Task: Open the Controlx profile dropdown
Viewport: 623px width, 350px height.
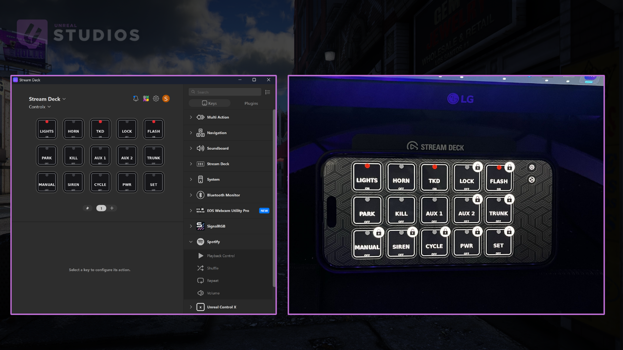Action: click(x=40, y=107)
